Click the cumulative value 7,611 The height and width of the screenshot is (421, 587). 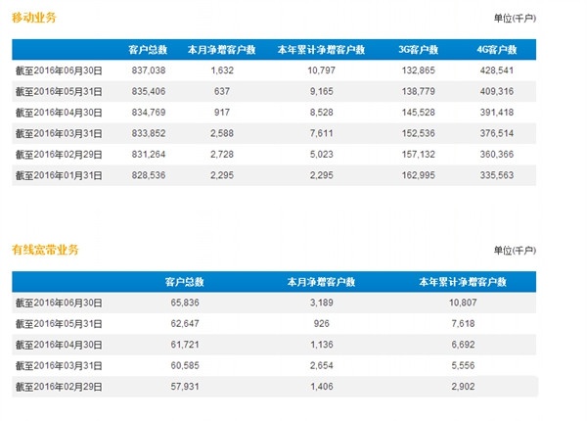coord(322,133)
